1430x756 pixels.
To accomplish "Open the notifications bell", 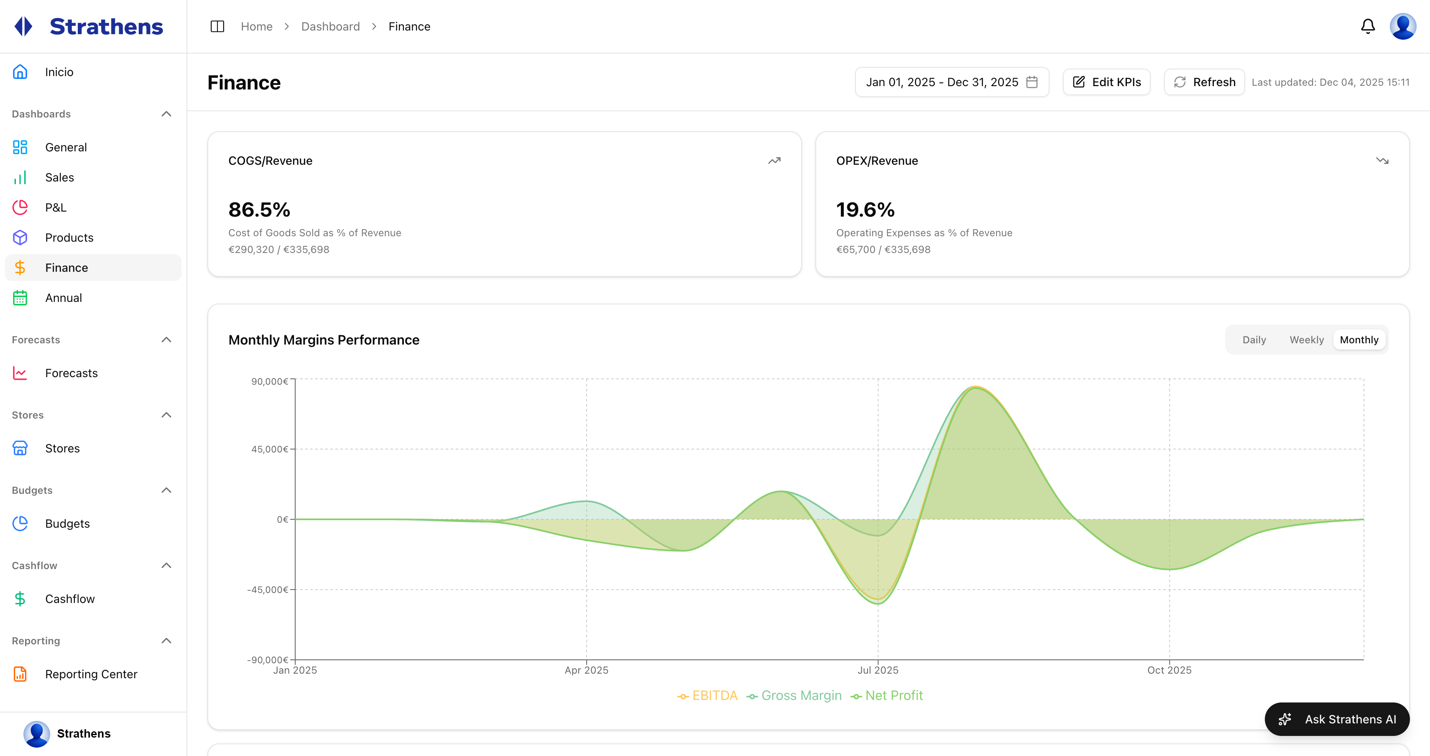I will (x=1368, y=27).
